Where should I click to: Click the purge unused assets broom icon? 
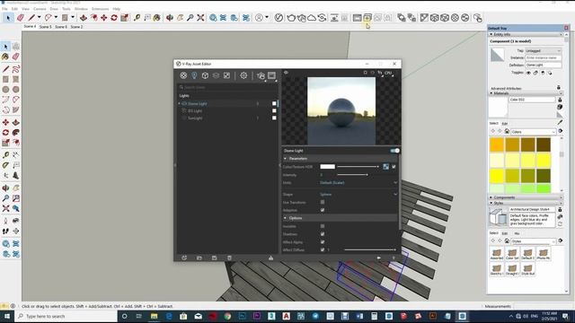click(x=270, y=258)
